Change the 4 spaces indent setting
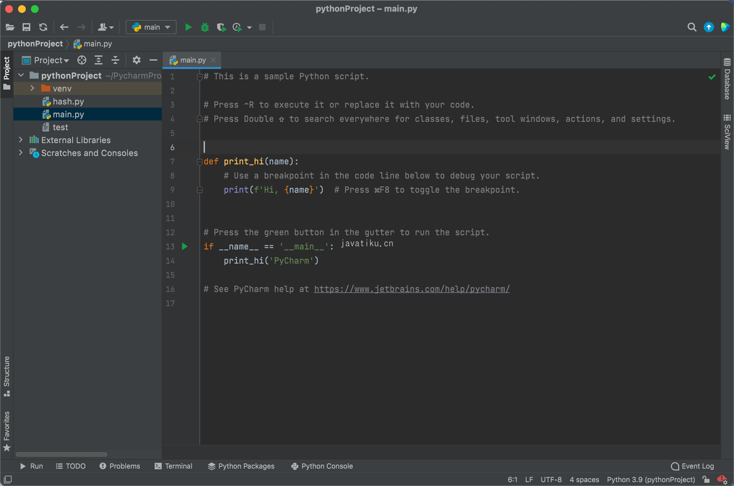 tap(584, 480)
